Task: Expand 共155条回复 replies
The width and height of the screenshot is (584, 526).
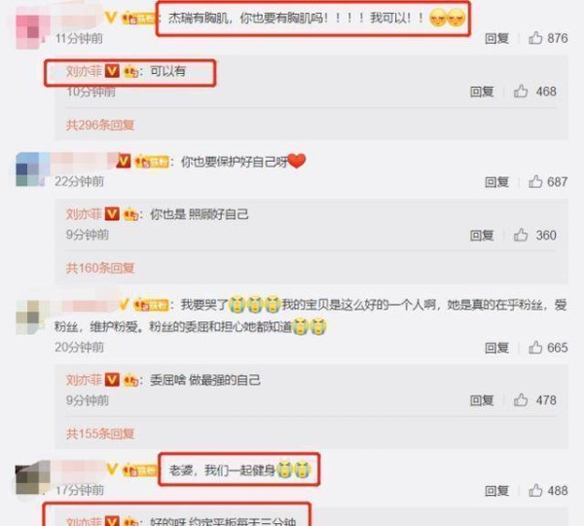Action: click(100, 433)
